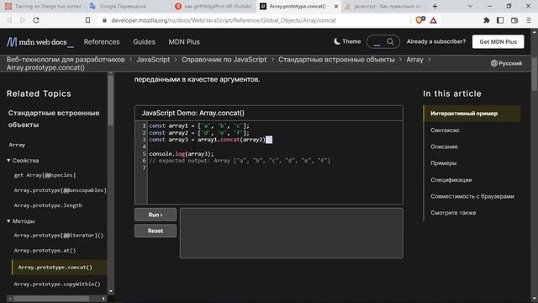Open the Guides menu
This screenshot has height=303, width=538.
pos(144,42)
